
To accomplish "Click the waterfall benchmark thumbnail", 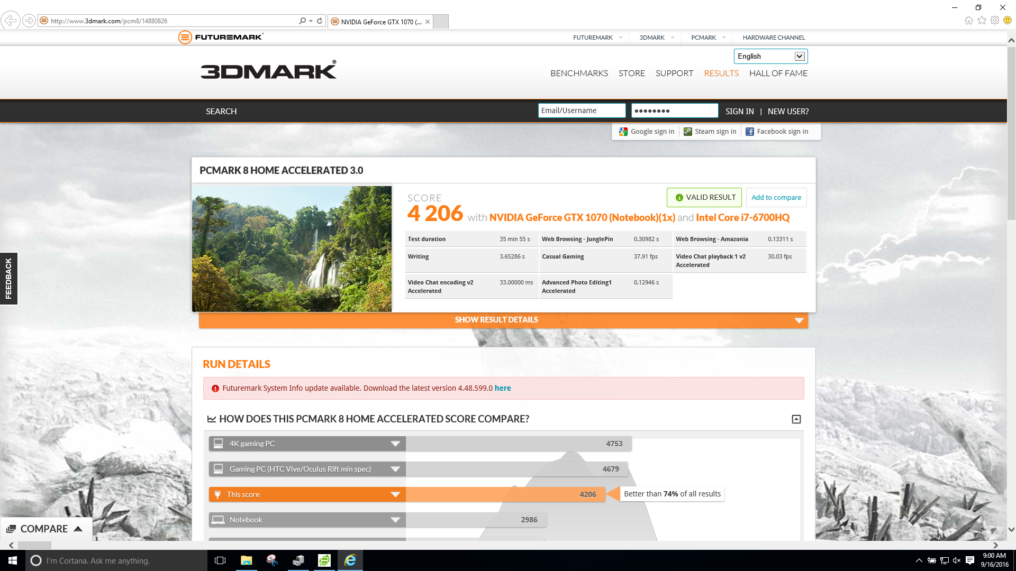I will [292, 249].
